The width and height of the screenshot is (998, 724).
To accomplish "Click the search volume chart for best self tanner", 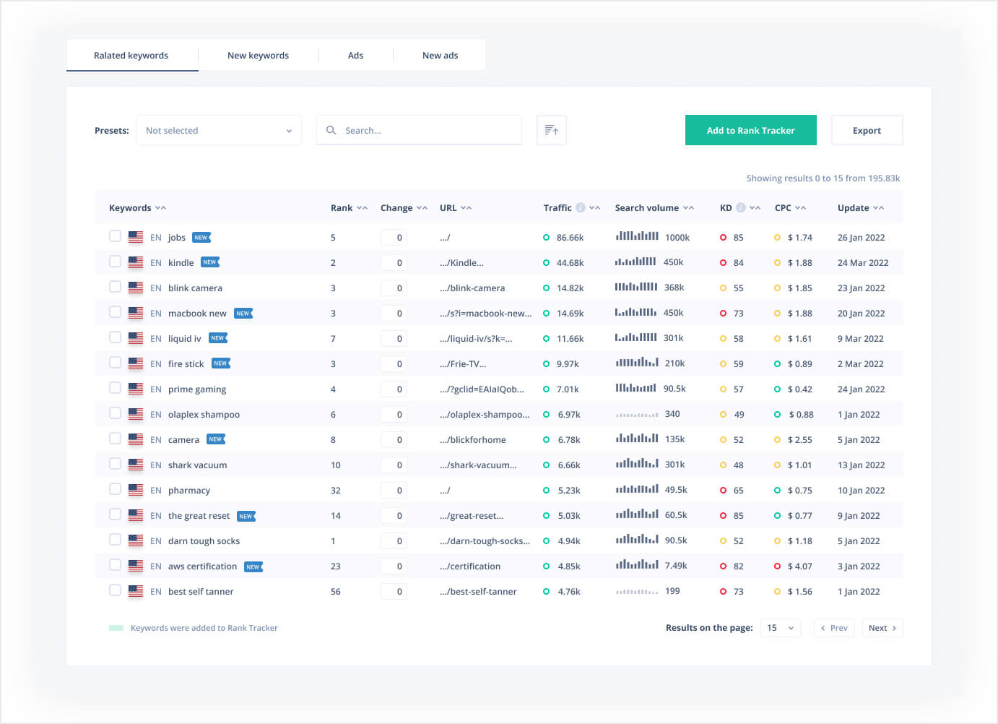I will click(x=637, y=592).
